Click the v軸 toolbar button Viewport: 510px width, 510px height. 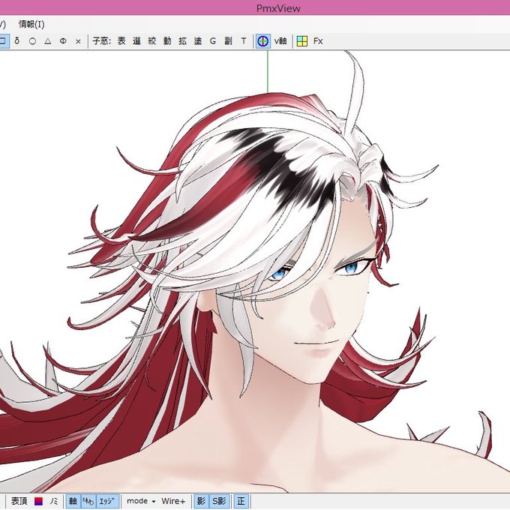point(280,41)
